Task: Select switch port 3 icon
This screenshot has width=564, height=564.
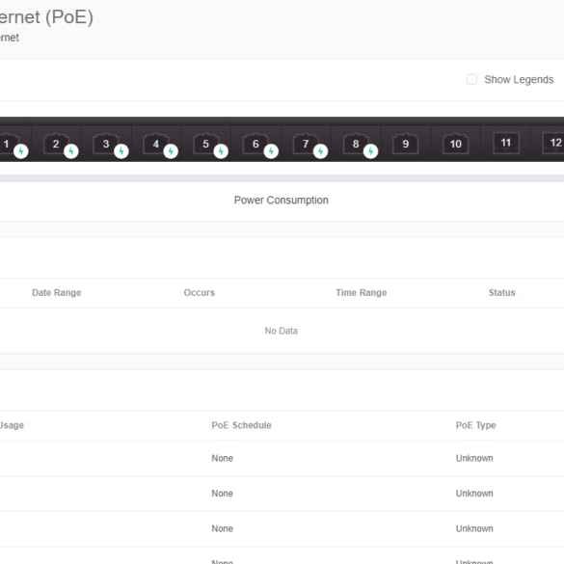Action: tap(106, 144)
